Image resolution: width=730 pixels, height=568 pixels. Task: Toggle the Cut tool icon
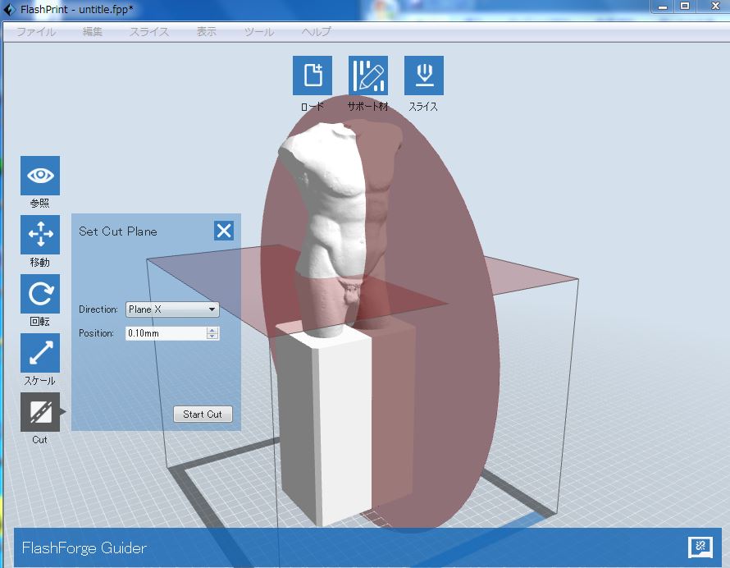tap(40, 412)
